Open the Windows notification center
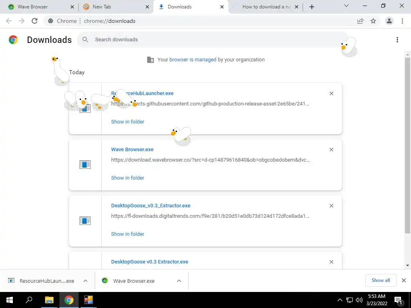The width and height of the screenshot is (411, 308). (x=398, y=300)
